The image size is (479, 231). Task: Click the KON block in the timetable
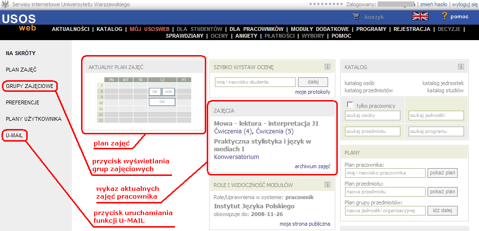[168, 92]
